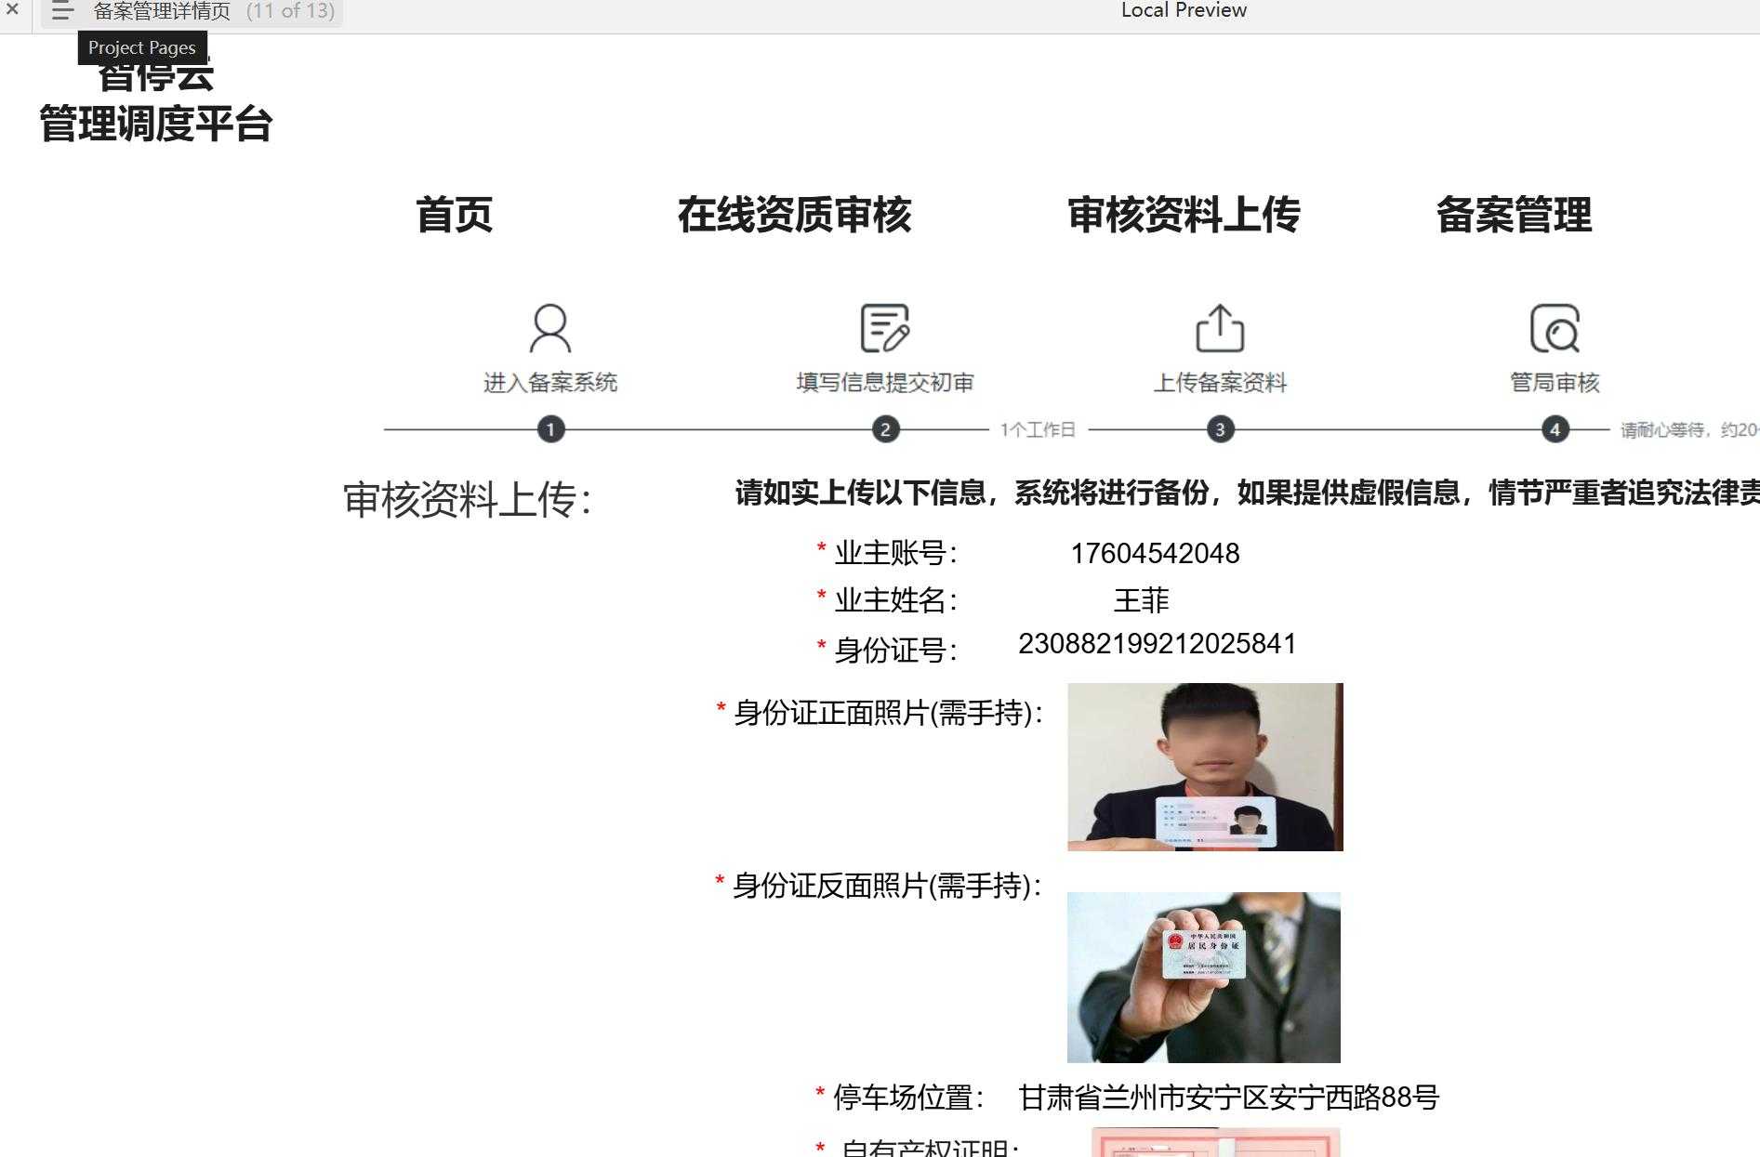Click the 管理调度平台 platform logo title

tap(155, 125)
